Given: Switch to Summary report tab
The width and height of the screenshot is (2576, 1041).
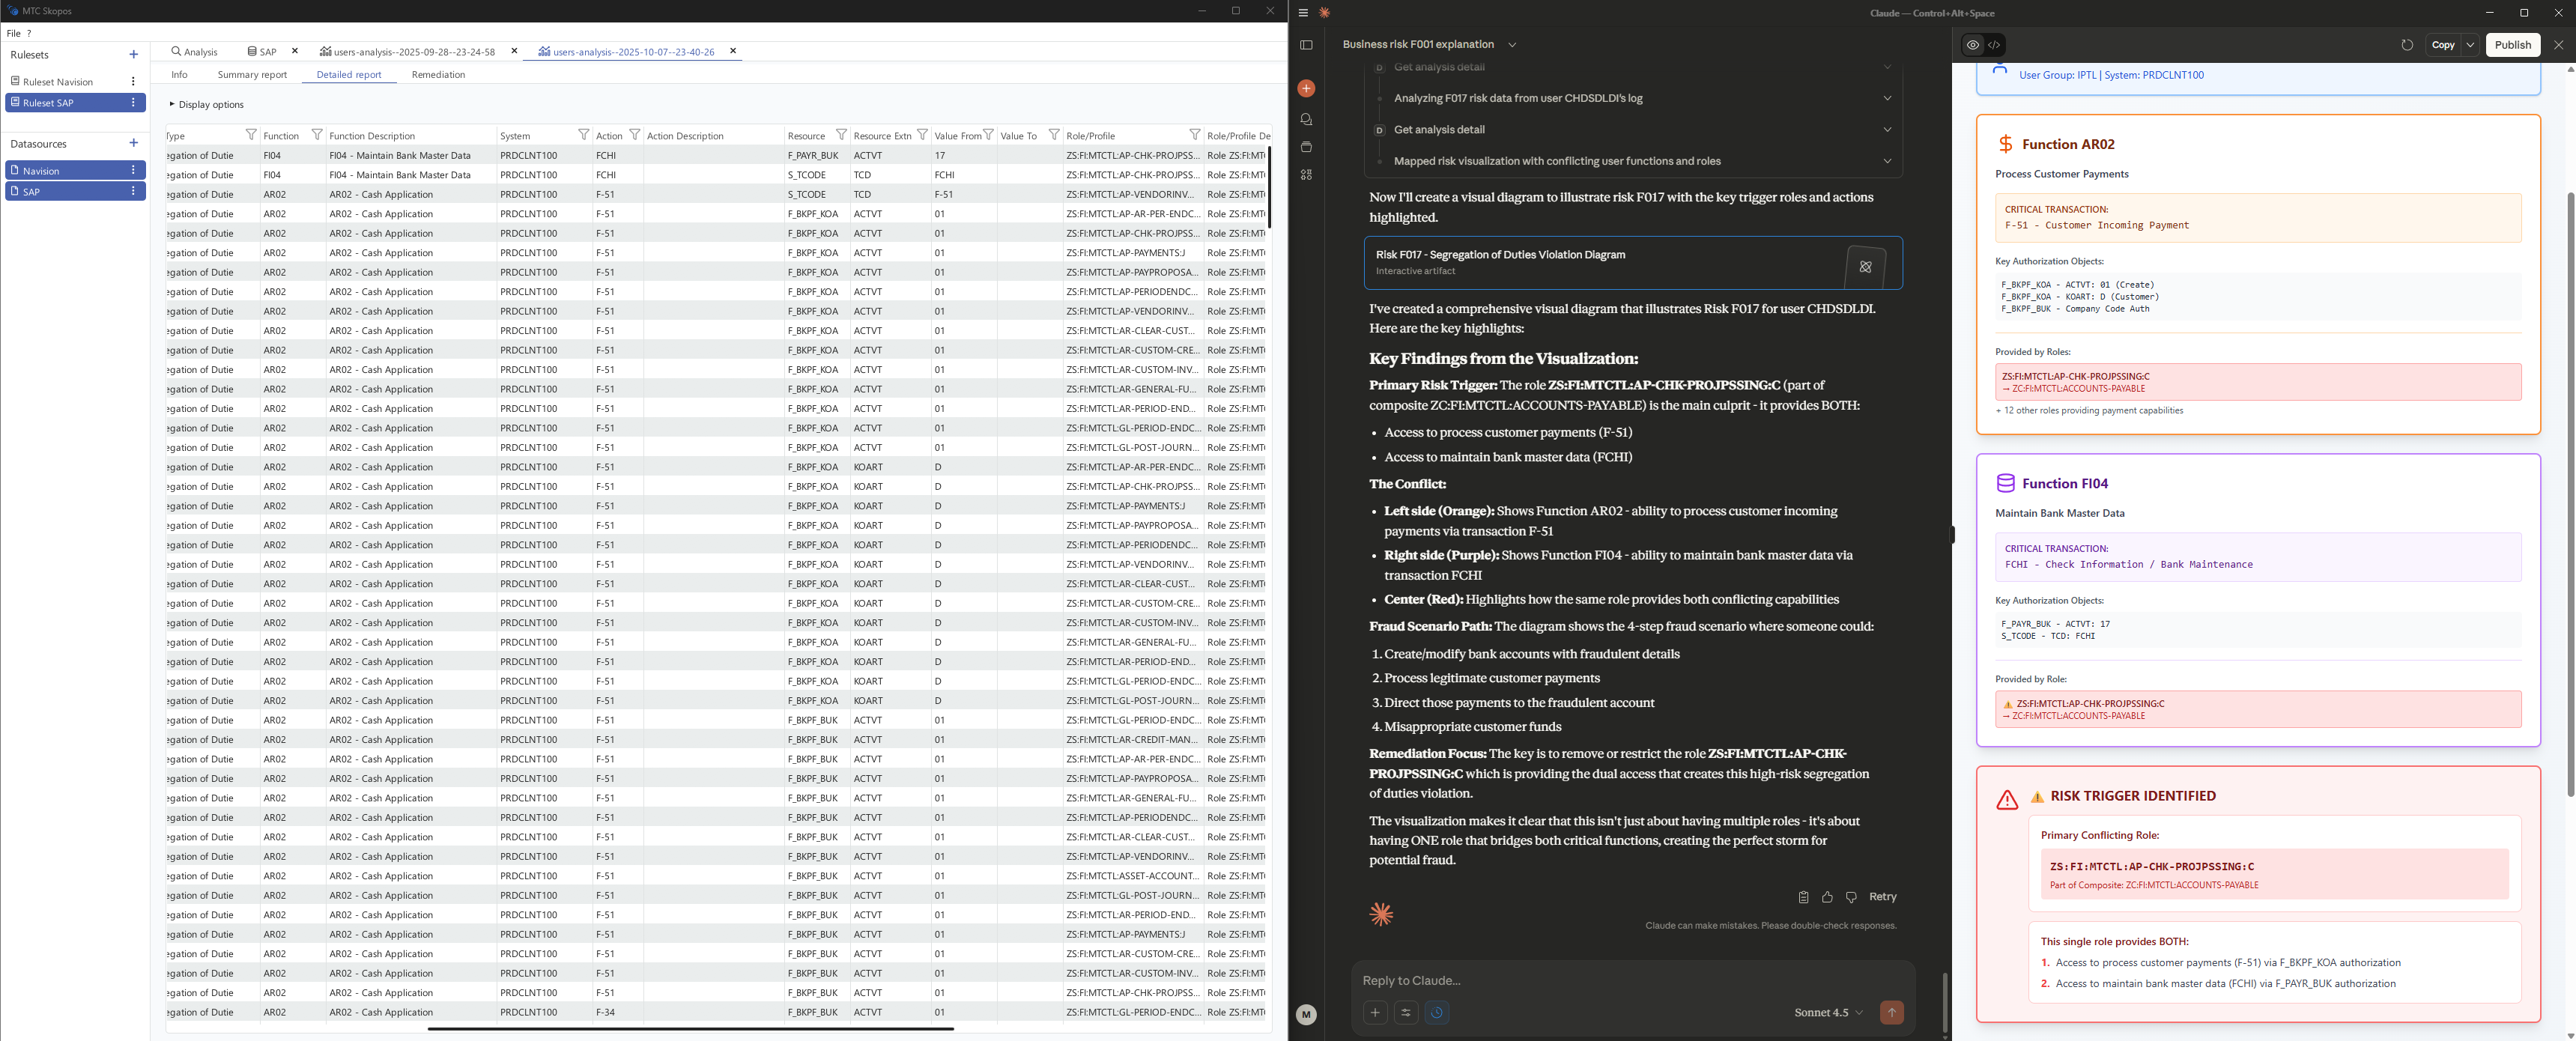Looking at the screenshot, I should (x=252, y=75).
